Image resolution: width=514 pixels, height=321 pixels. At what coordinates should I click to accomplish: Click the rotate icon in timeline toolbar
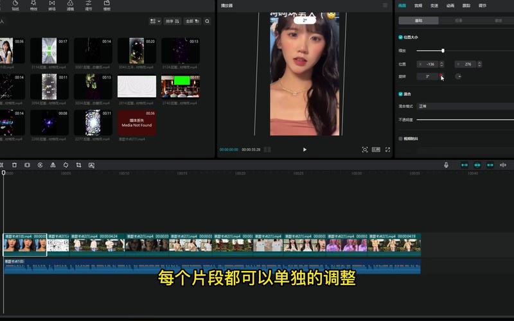[x=66, y=165]
